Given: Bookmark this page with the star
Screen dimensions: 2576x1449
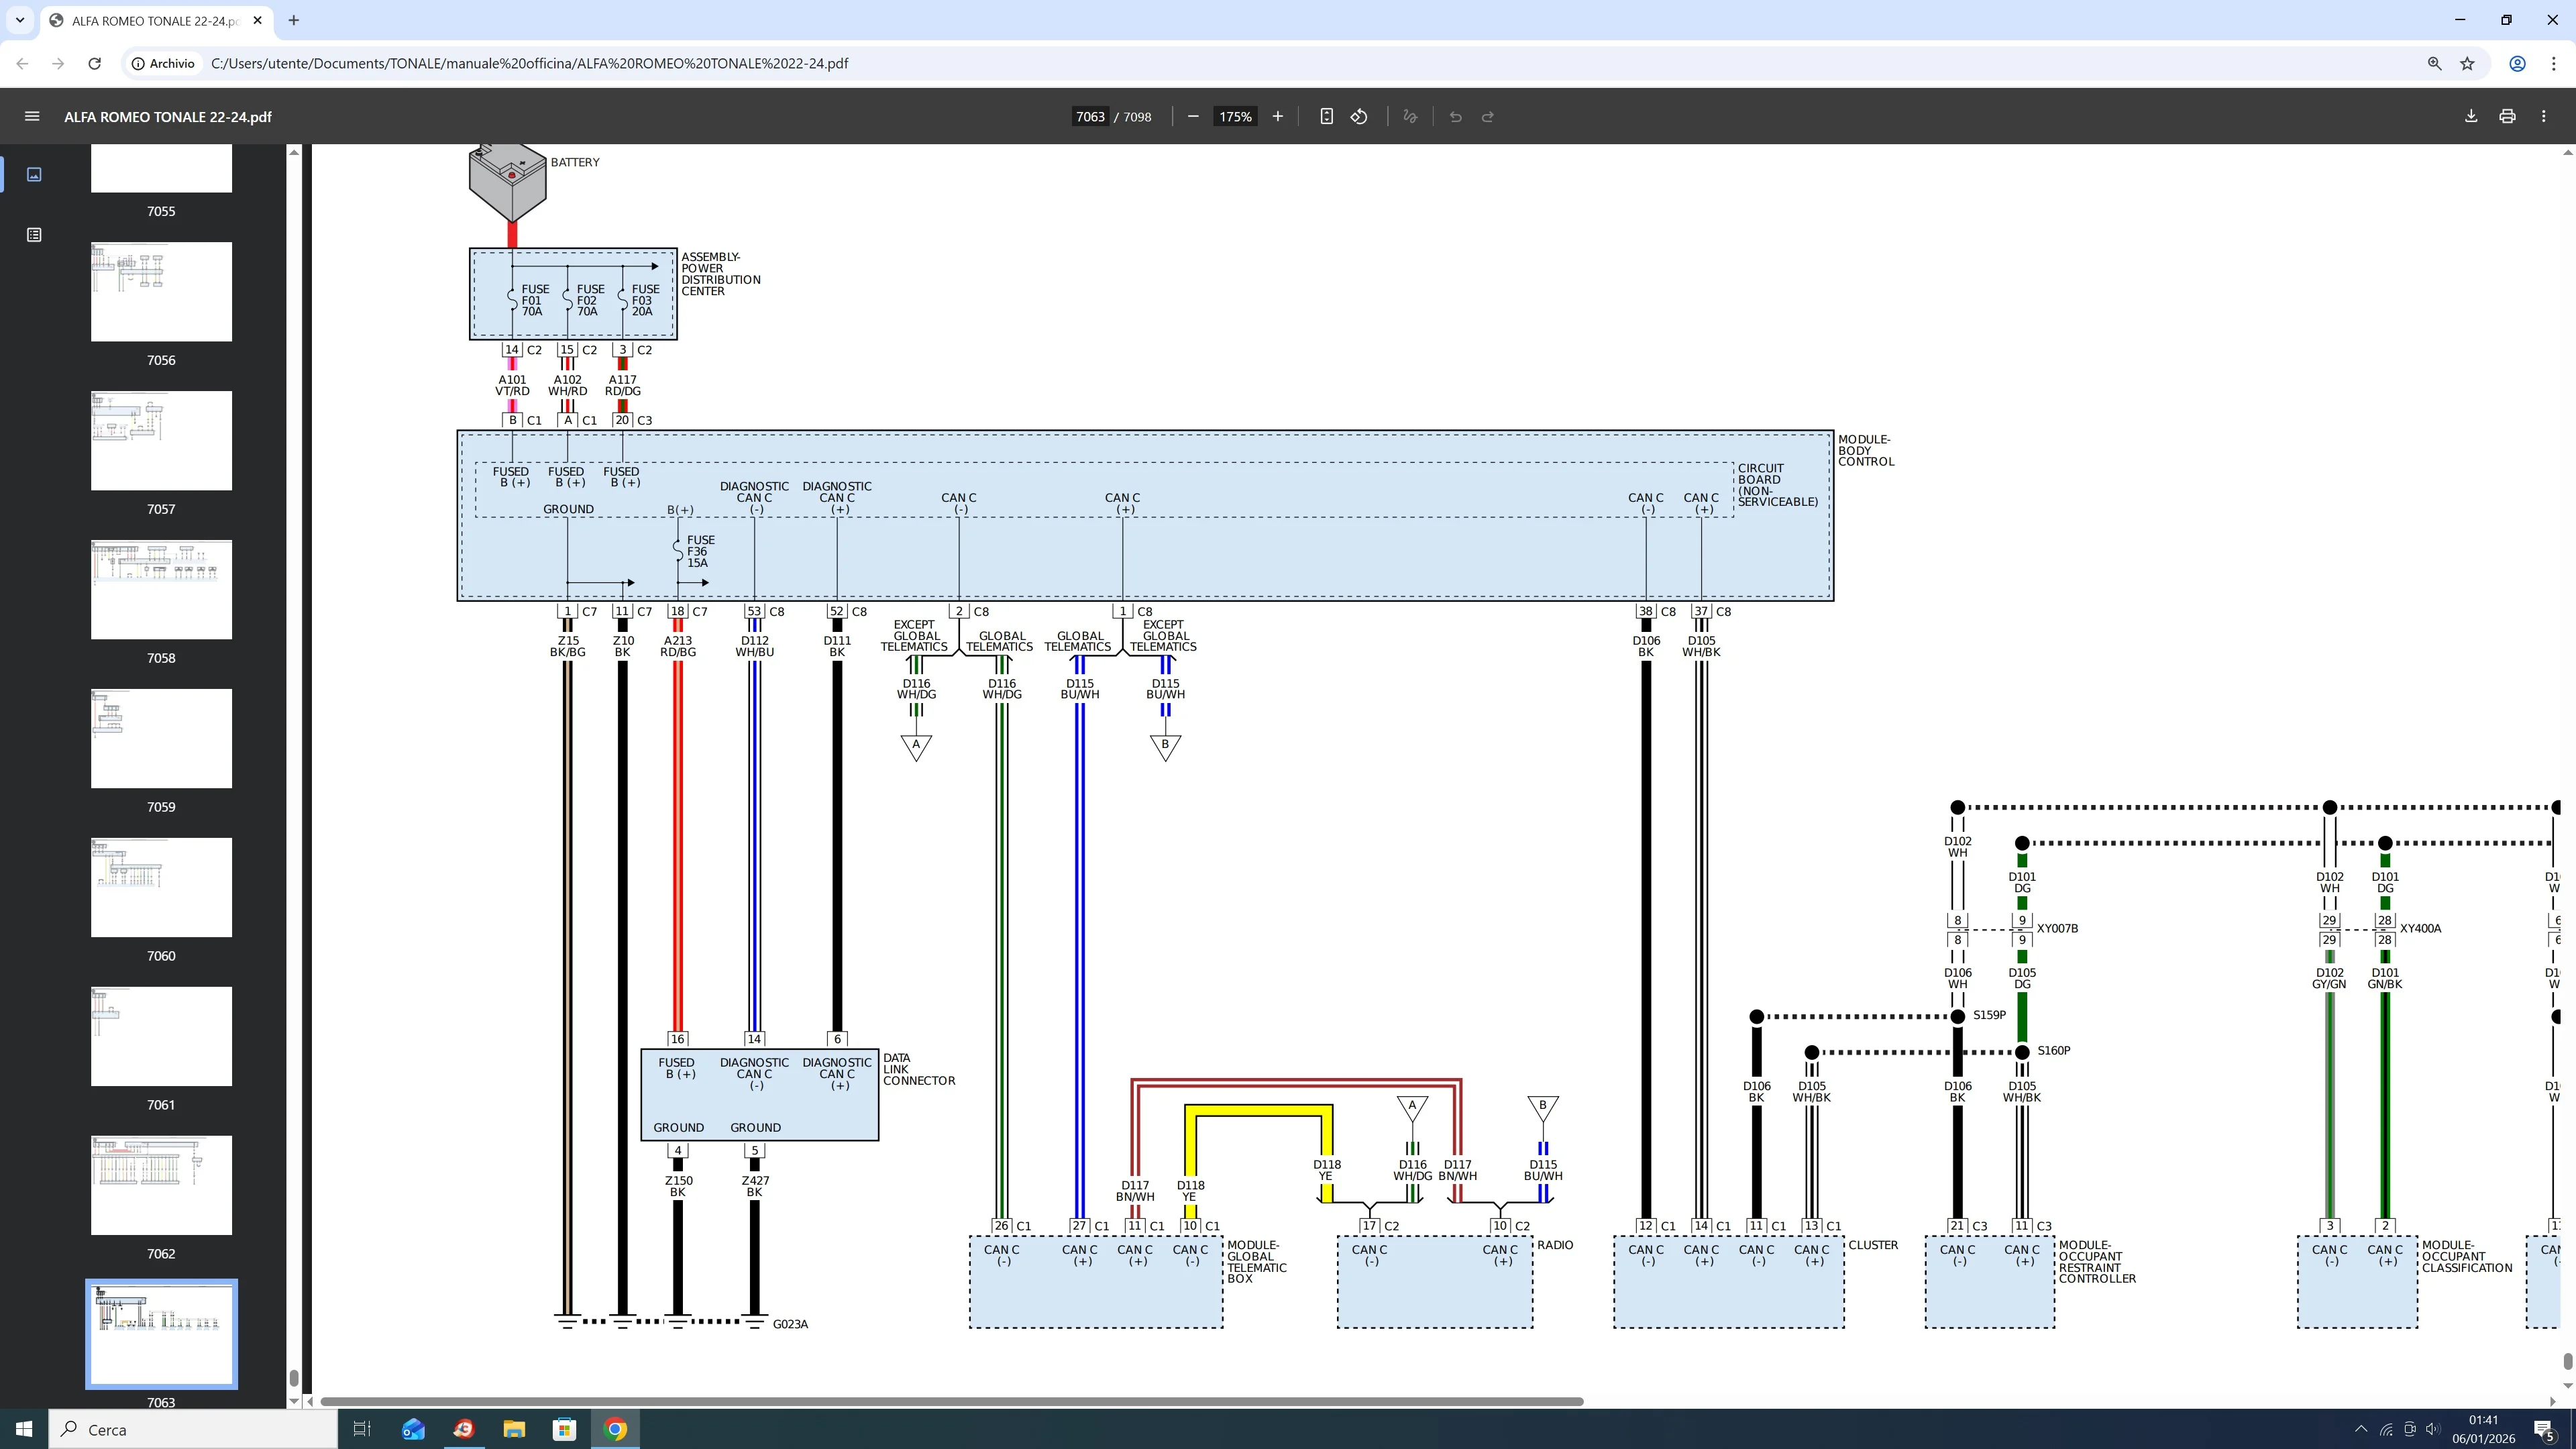Looking at the screenshot, I should click(x=2467, y=63).
